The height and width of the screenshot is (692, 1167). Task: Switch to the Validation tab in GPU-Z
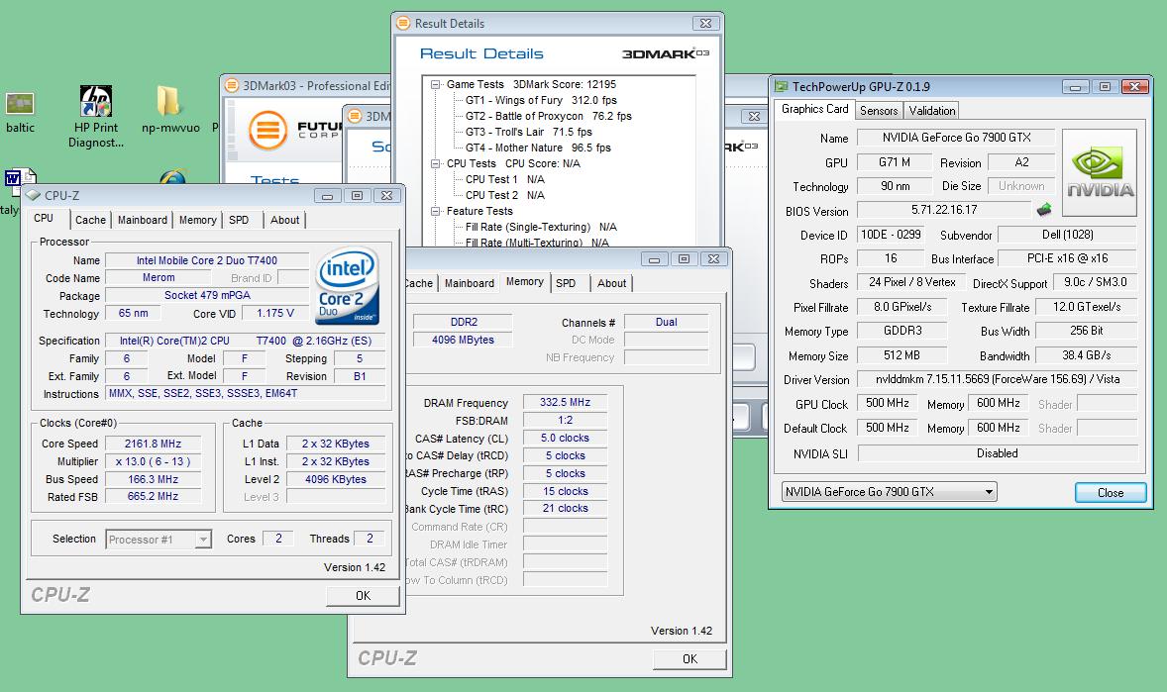click(932, 111)
